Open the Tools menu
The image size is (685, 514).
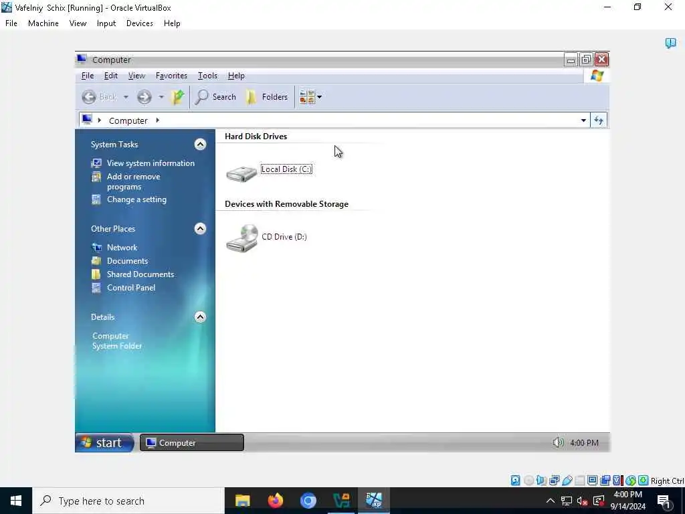207,76
